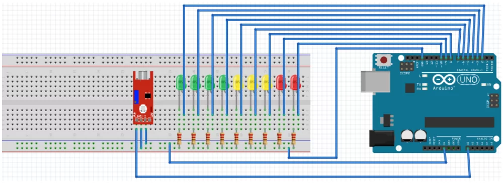Select the resistor under the middle yellow LED
This screenshot has width=503, height=183.
coord(250,138)
